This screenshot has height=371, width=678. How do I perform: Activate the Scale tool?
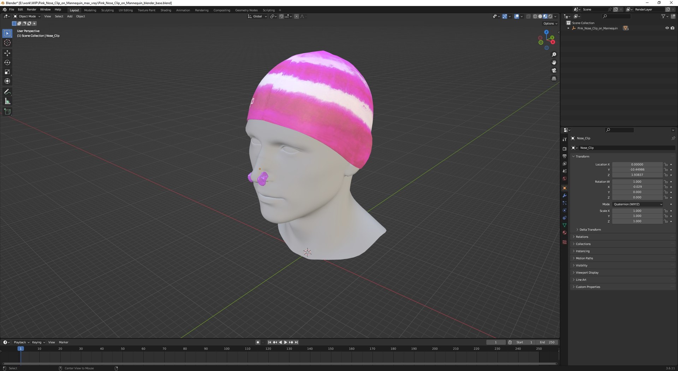[x=7, y=72]
